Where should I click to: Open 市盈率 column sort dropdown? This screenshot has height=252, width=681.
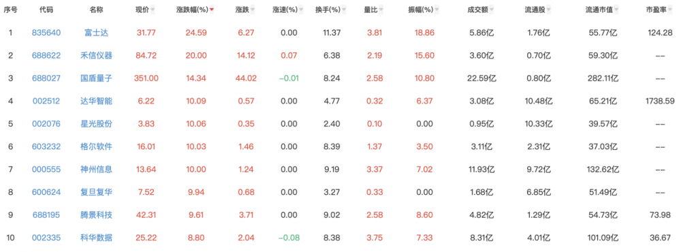[668, 10]
